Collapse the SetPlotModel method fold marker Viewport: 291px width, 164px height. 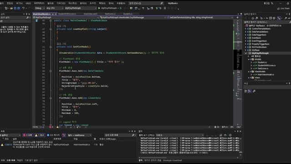pyautogui.click(x=50, y=47)
